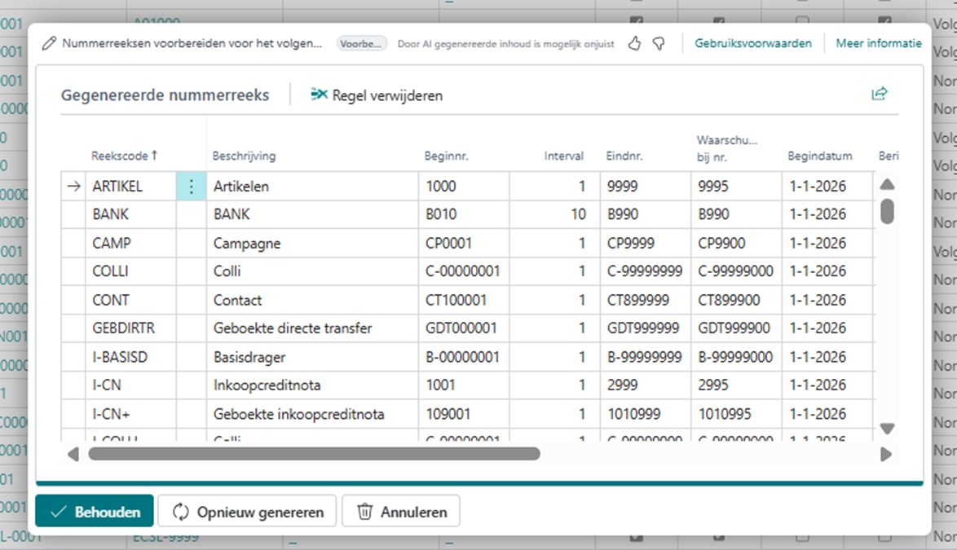Click Opnieuw genereren to regenerate

247,512
